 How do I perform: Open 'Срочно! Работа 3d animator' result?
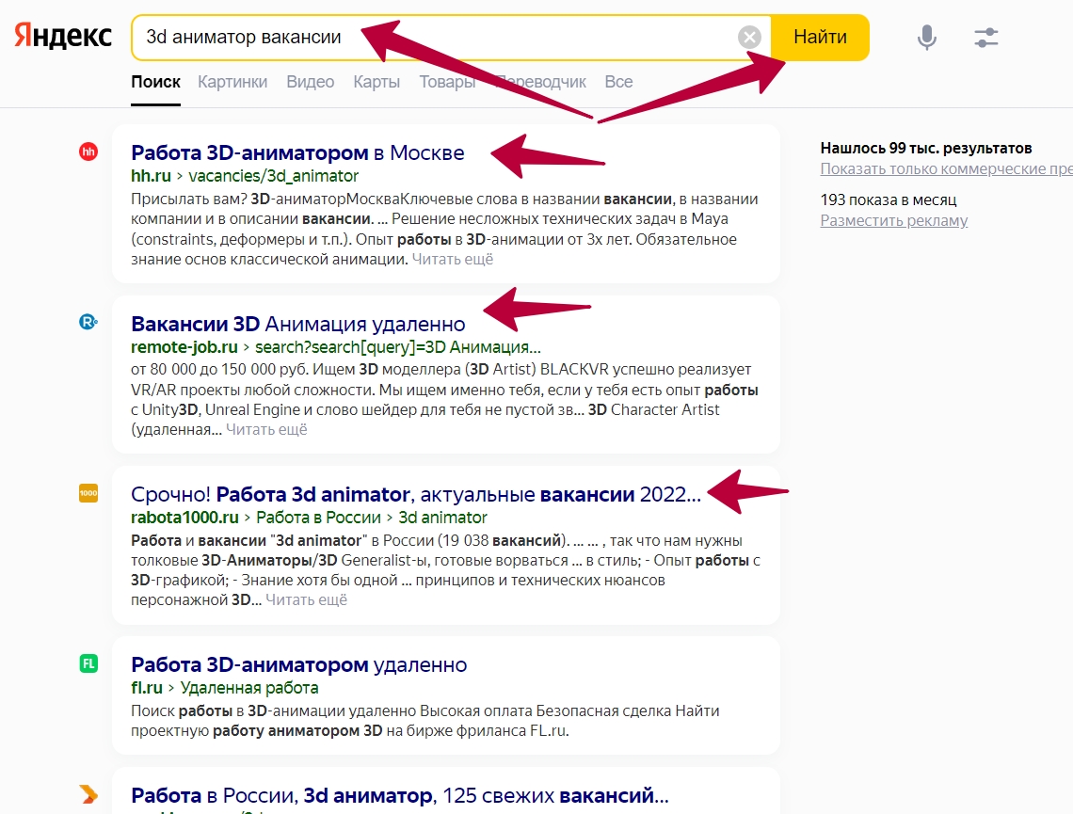[416, 494]
